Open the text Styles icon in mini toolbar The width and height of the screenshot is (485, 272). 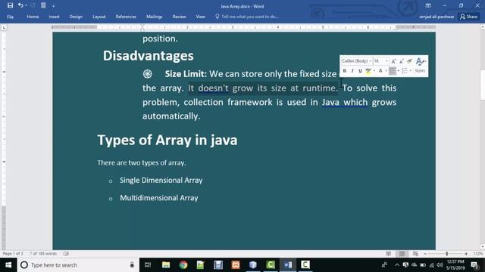click(420, 62)
